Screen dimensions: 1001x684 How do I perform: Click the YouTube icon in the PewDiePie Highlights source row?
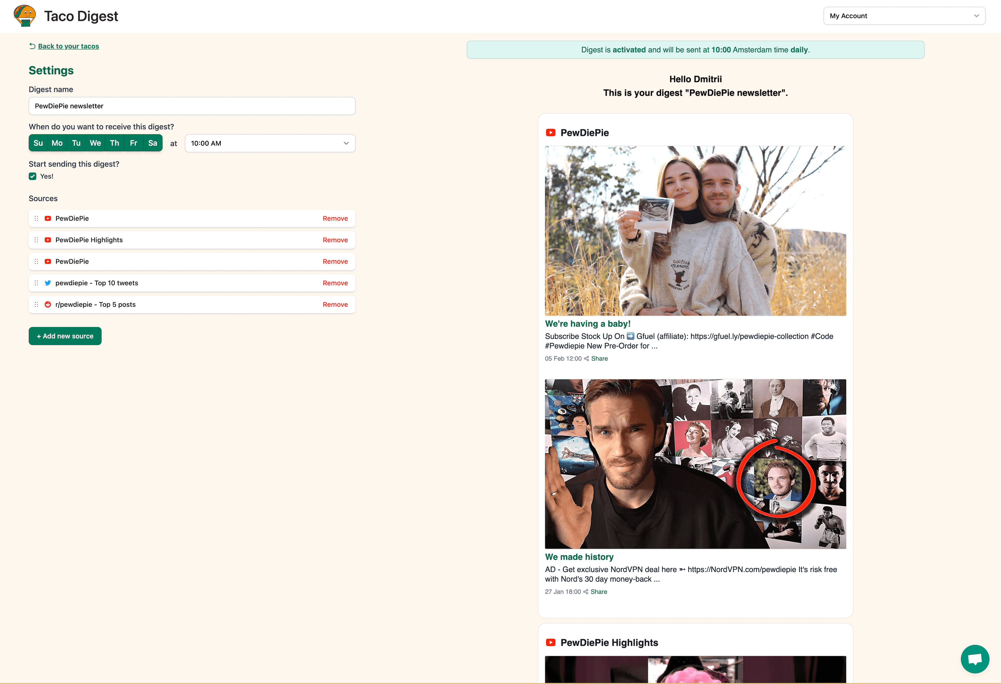[x=48, y=240]
